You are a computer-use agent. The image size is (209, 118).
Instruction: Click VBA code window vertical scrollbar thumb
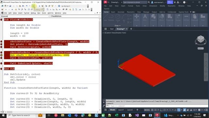(100, 42)
